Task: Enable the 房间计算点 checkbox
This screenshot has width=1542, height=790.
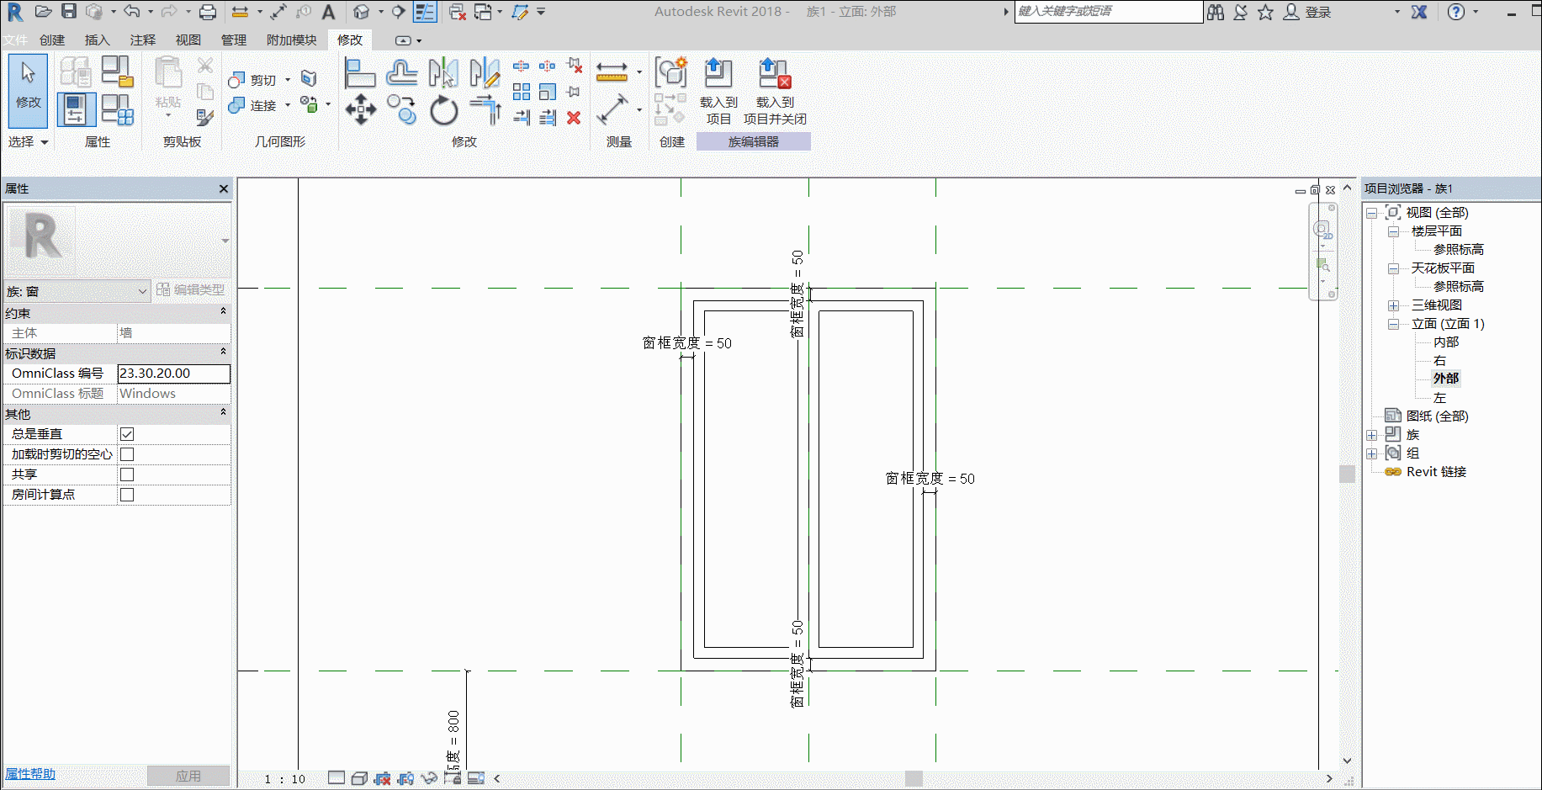Action: (127, 495)
